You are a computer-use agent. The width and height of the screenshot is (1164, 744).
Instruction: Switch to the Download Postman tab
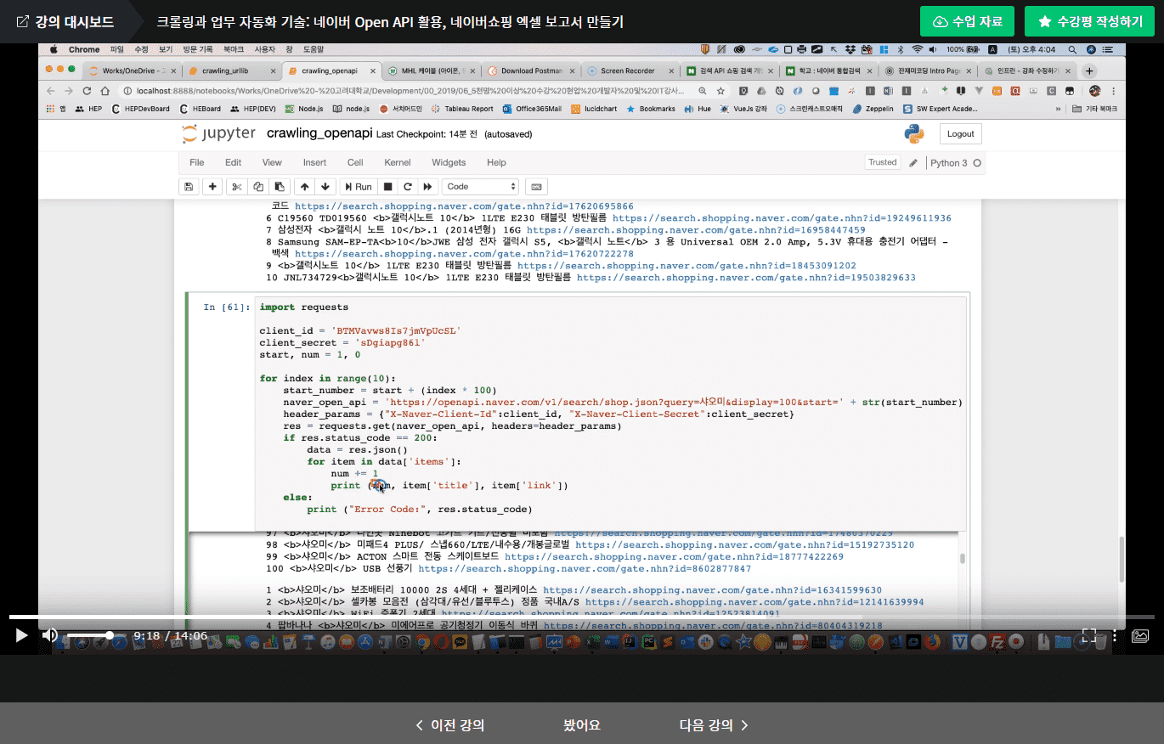tap(530, 70)
